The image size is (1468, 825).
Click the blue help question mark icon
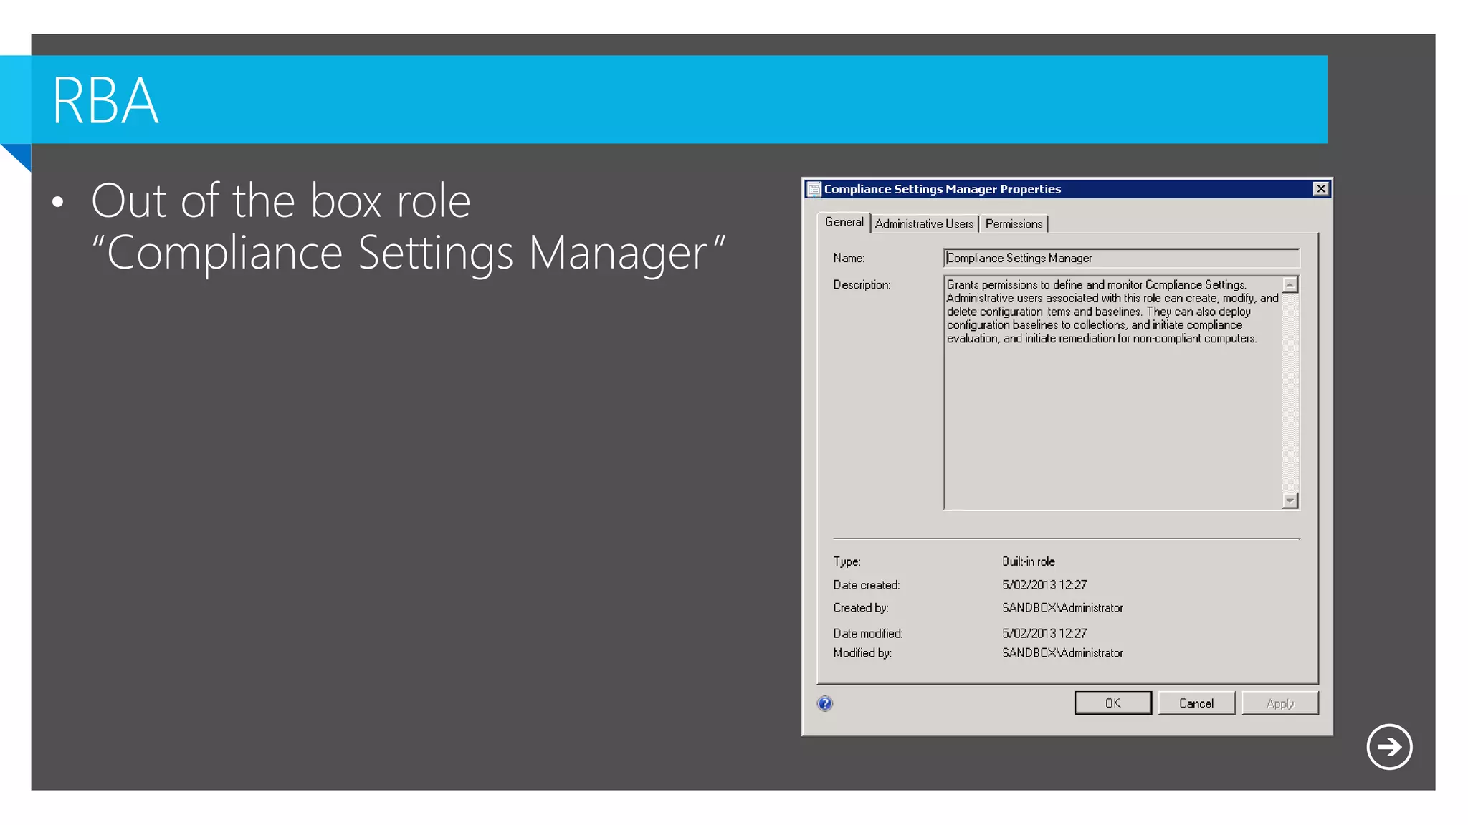point(825,703)
